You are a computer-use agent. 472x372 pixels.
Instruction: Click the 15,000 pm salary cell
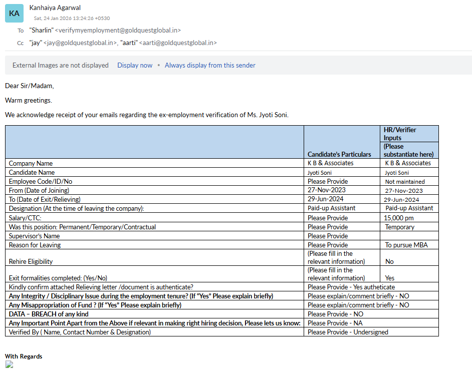point(399,218)
